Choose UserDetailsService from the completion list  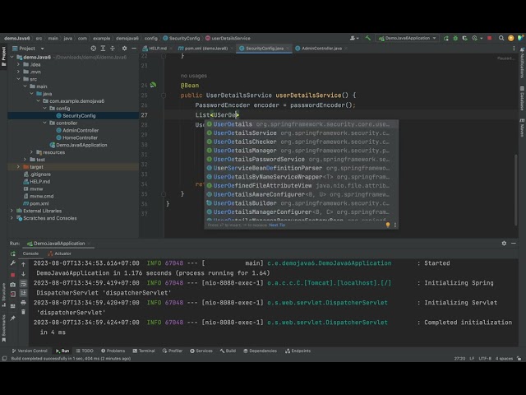point(302,133)
